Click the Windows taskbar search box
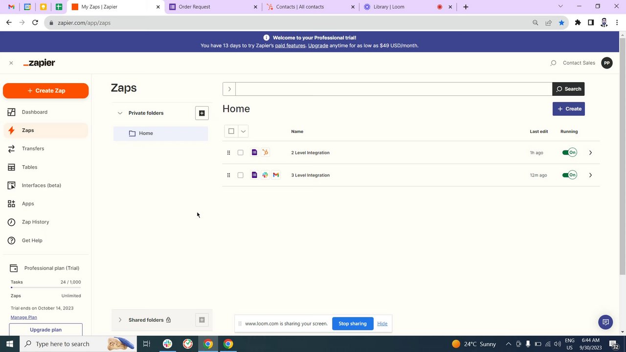The width and height of the screenshot is (626, 352). [78, 344]
